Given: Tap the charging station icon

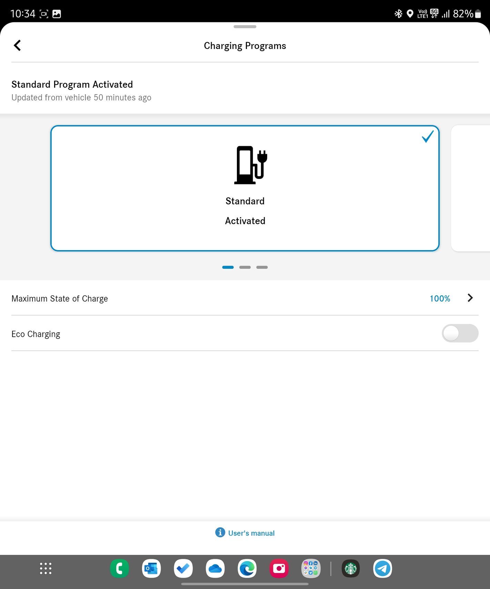Looking at the screenshot, I should [x=251, y=165].
